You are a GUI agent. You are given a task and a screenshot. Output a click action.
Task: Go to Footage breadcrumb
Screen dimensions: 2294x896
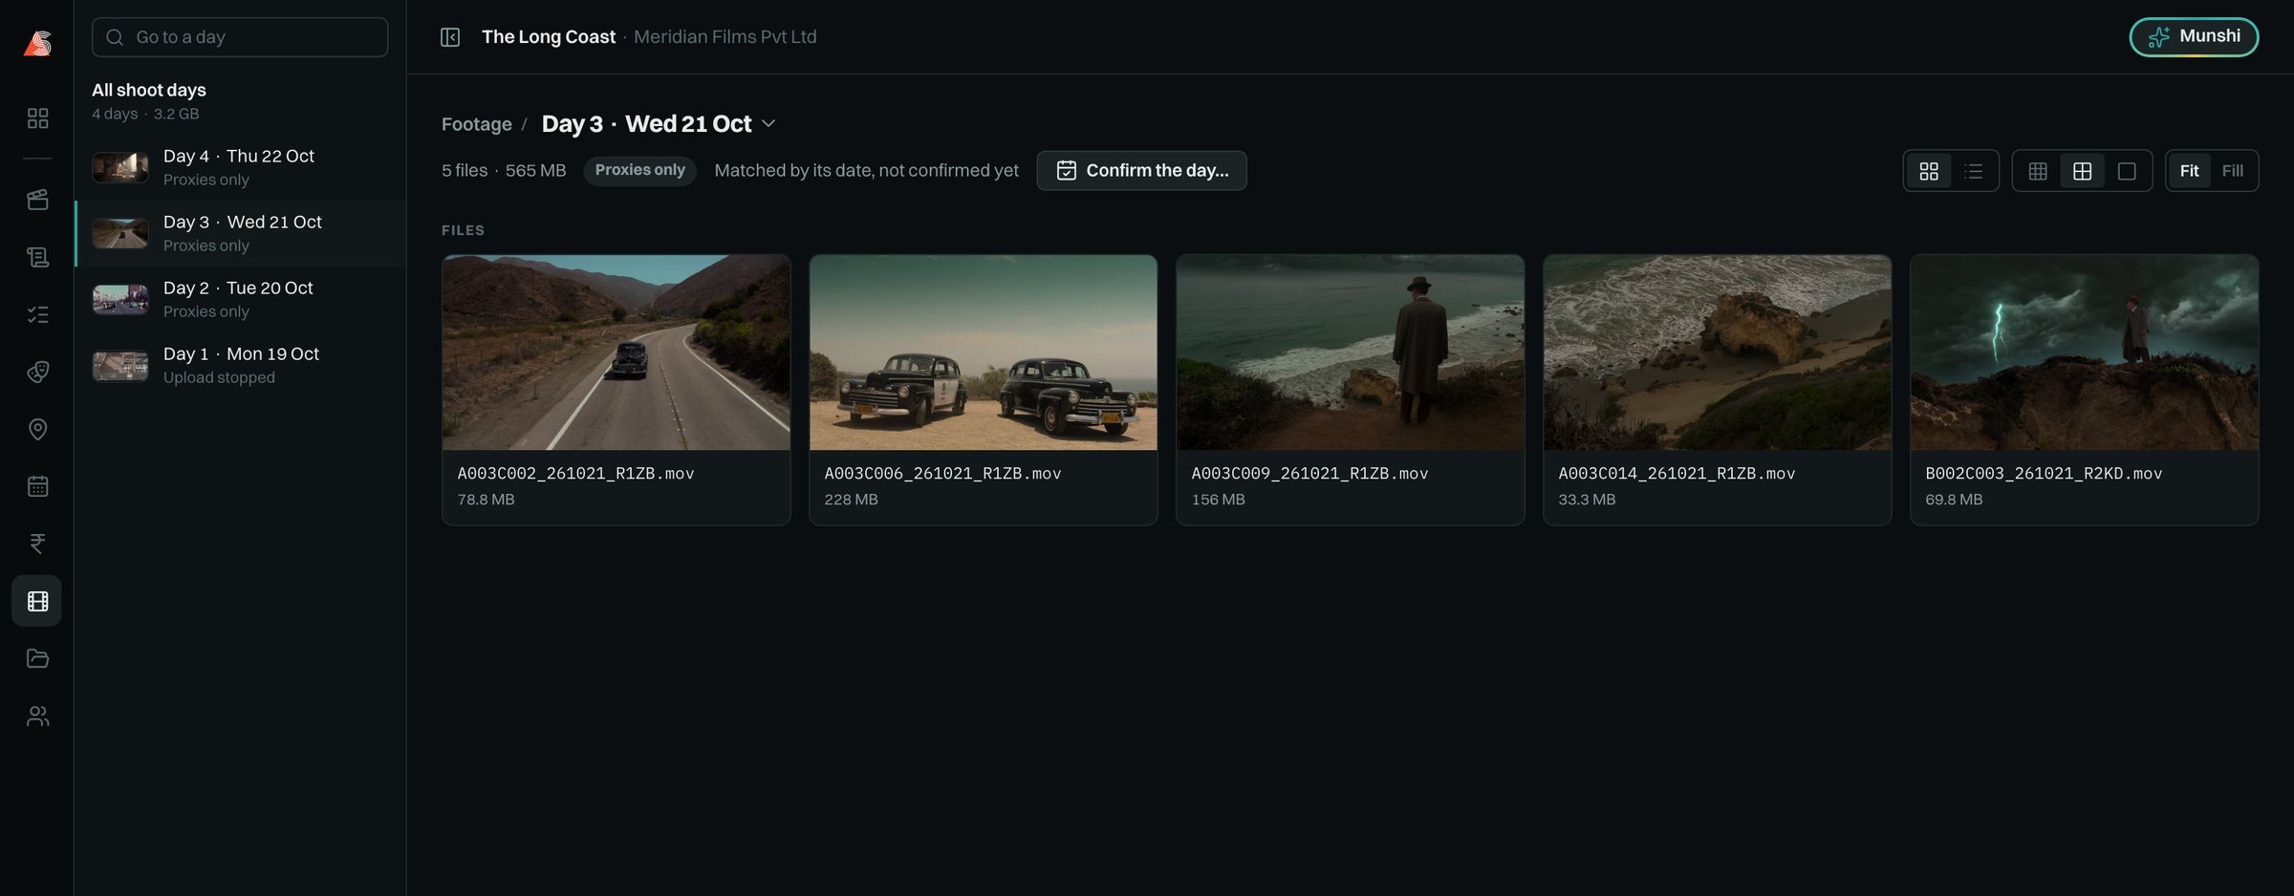[477, 125]
